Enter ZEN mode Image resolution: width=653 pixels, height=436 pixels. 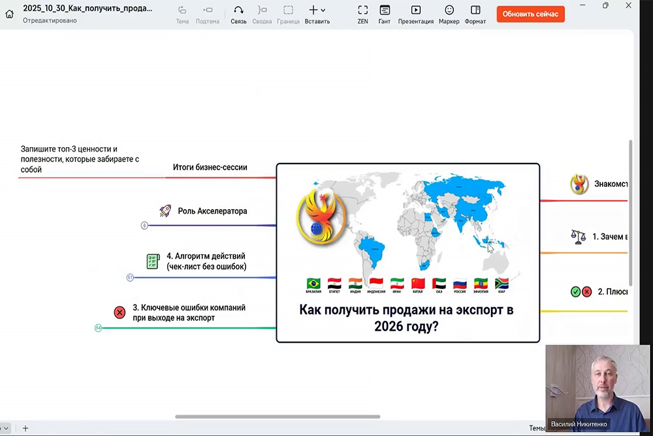(x=362, y=14)
